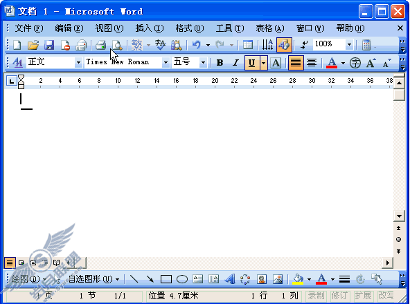Toggle Italic formatting

point(236,63)
